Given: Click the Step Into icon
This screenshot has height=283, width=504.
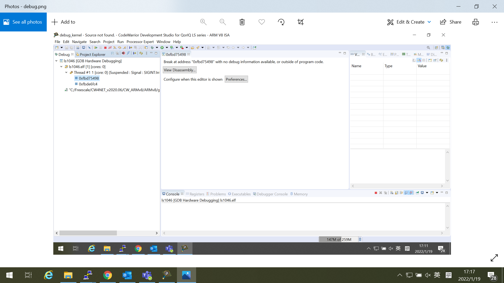Looking at the screenshot, I should pos(115,47).
